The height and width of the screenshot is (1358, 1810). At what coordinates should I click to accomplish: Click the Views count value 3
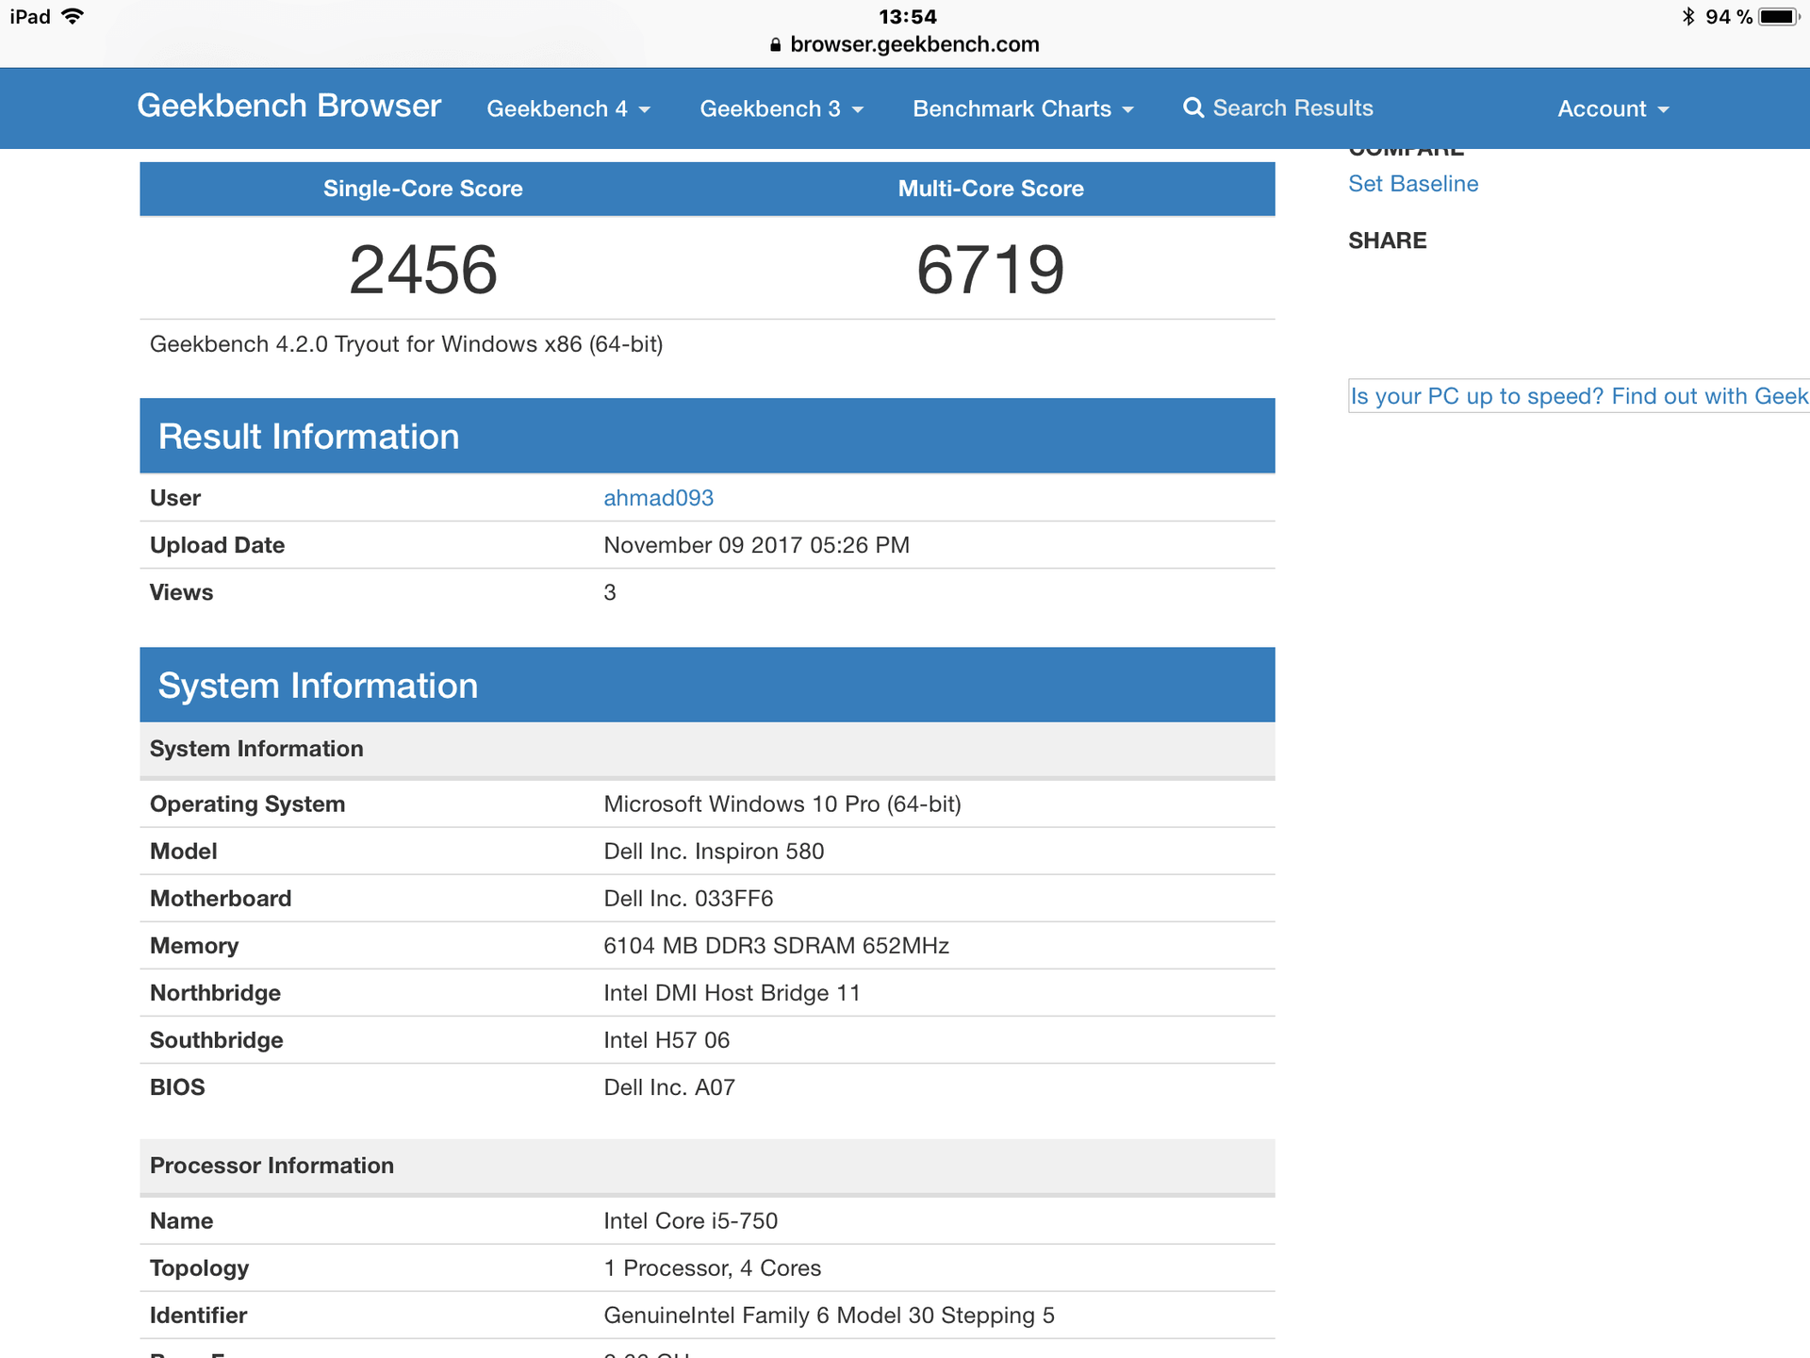pyautogui.click(x=610, y=592)
